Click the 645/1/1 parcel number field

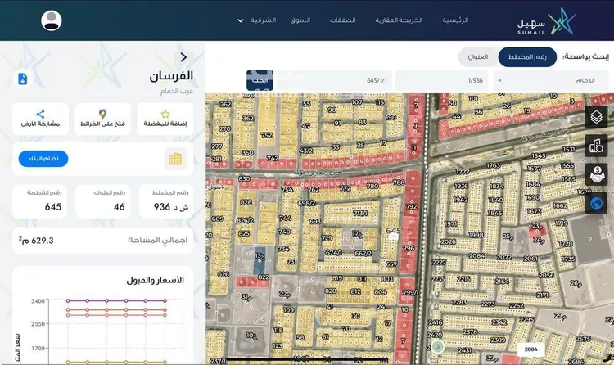[x=333, y=81]
